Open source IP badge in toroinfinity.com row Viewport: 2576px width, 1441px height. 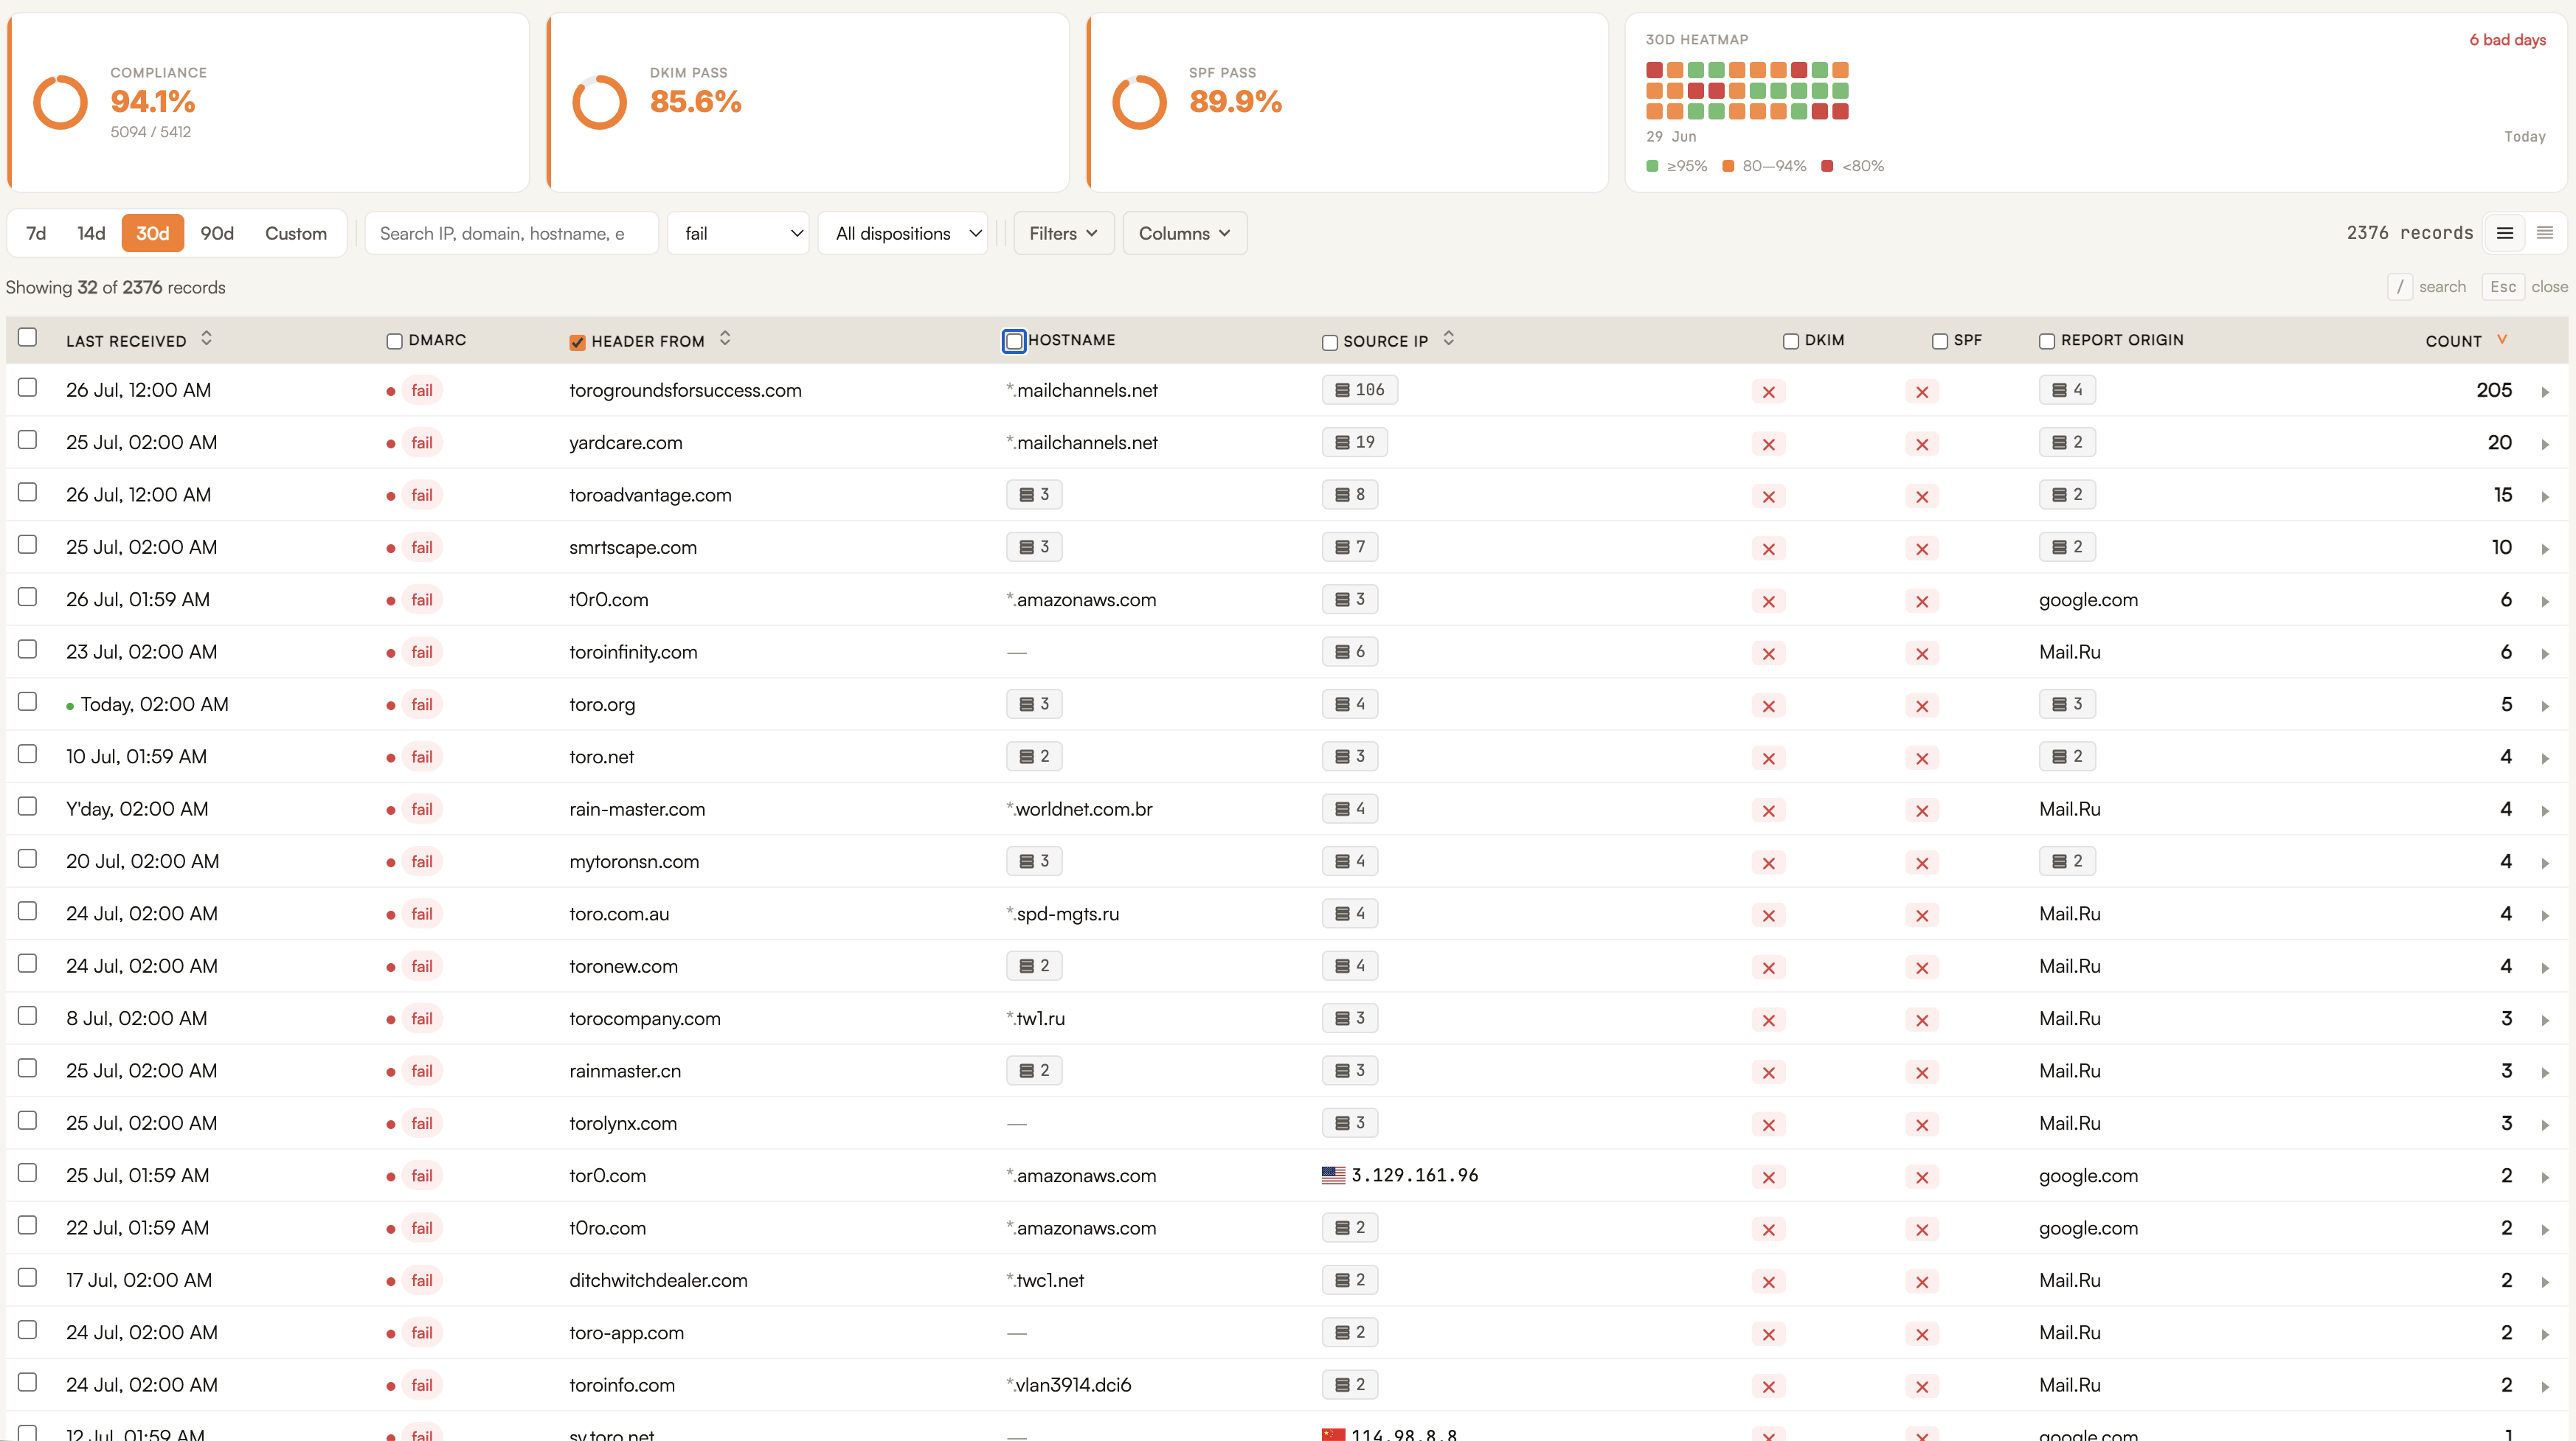(x=1350, y=652)
